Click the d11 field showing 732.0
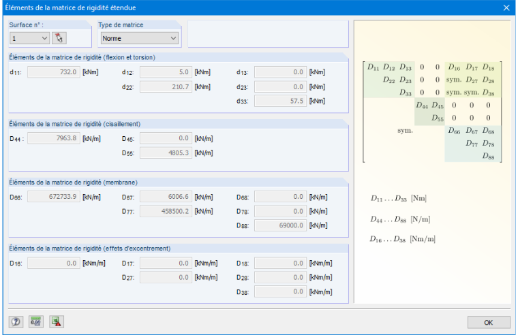This screenshot has width=518, height=335. point(54,72)
